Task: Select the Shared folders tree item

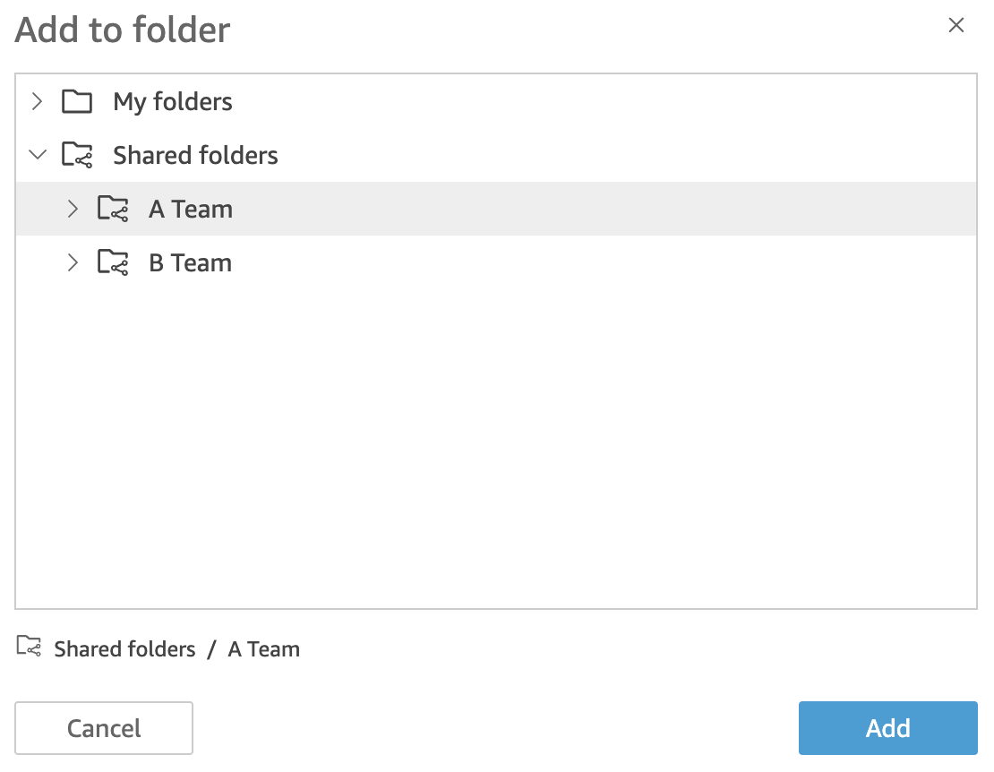Action: 195,154
